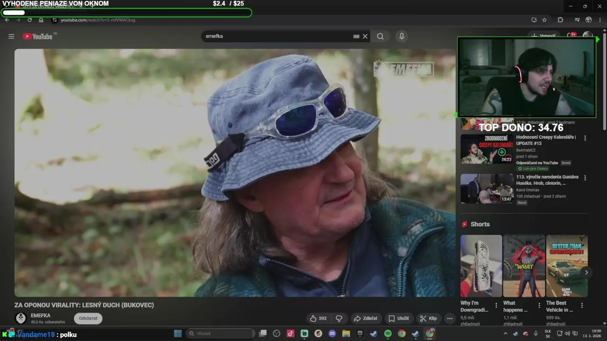Screen dimensions: 607x341
Task: Open Hodnocení Creepy Kalendáře video thumbnail
Action: click(487, 149)
